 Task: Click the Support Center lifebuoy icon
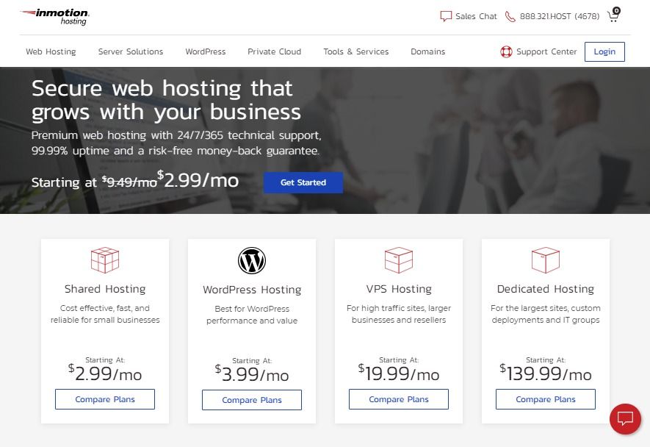[x=506, y=52]
